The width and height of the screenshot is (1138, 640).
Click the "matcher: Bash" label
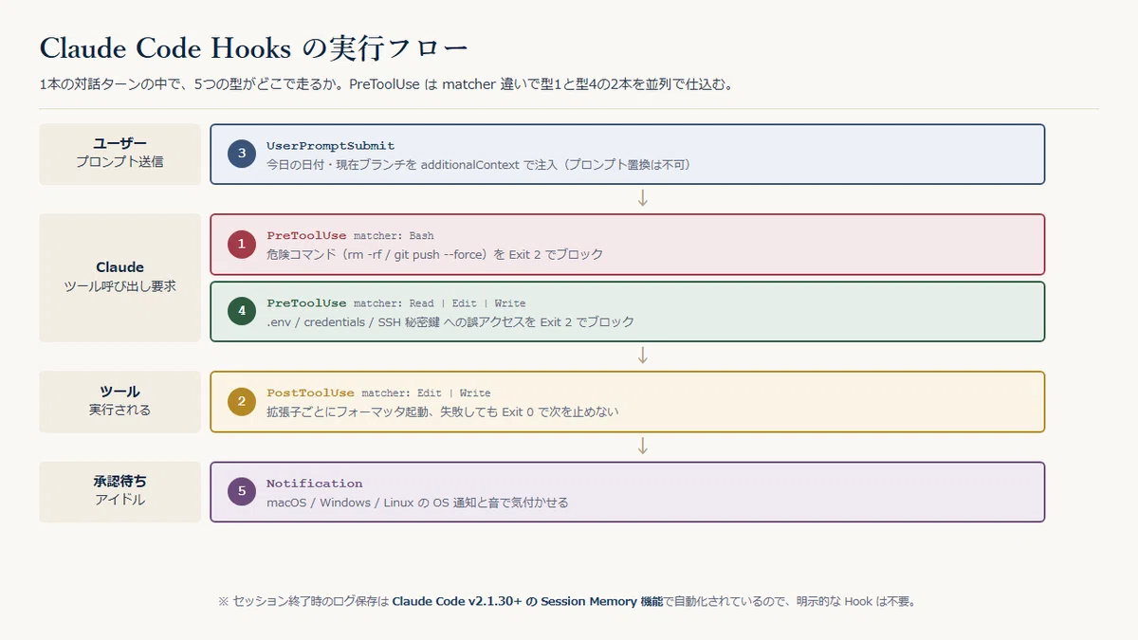pos(394,235)
